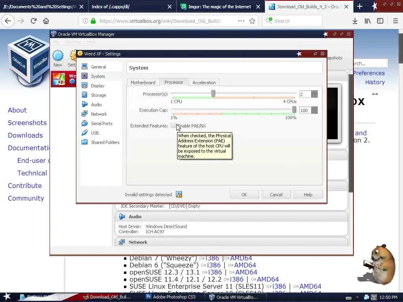This screenshot has height=302, width=403.
Task: Open Contribute link on website
Action: [25, 186]
